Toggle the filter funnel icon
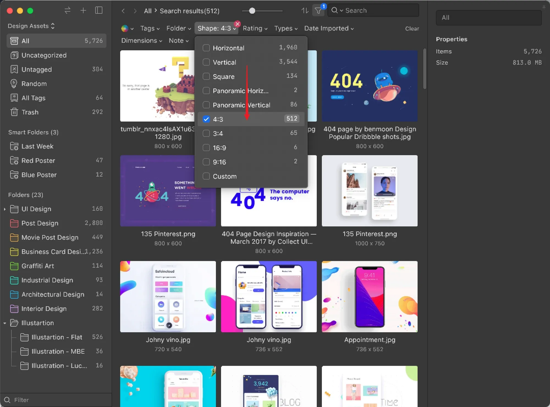This screenshot has width=550, height=407. point(318,11)
